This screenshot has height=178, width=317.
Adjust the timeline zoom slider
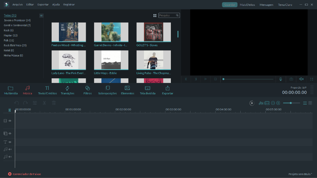(x=291, y=103)
